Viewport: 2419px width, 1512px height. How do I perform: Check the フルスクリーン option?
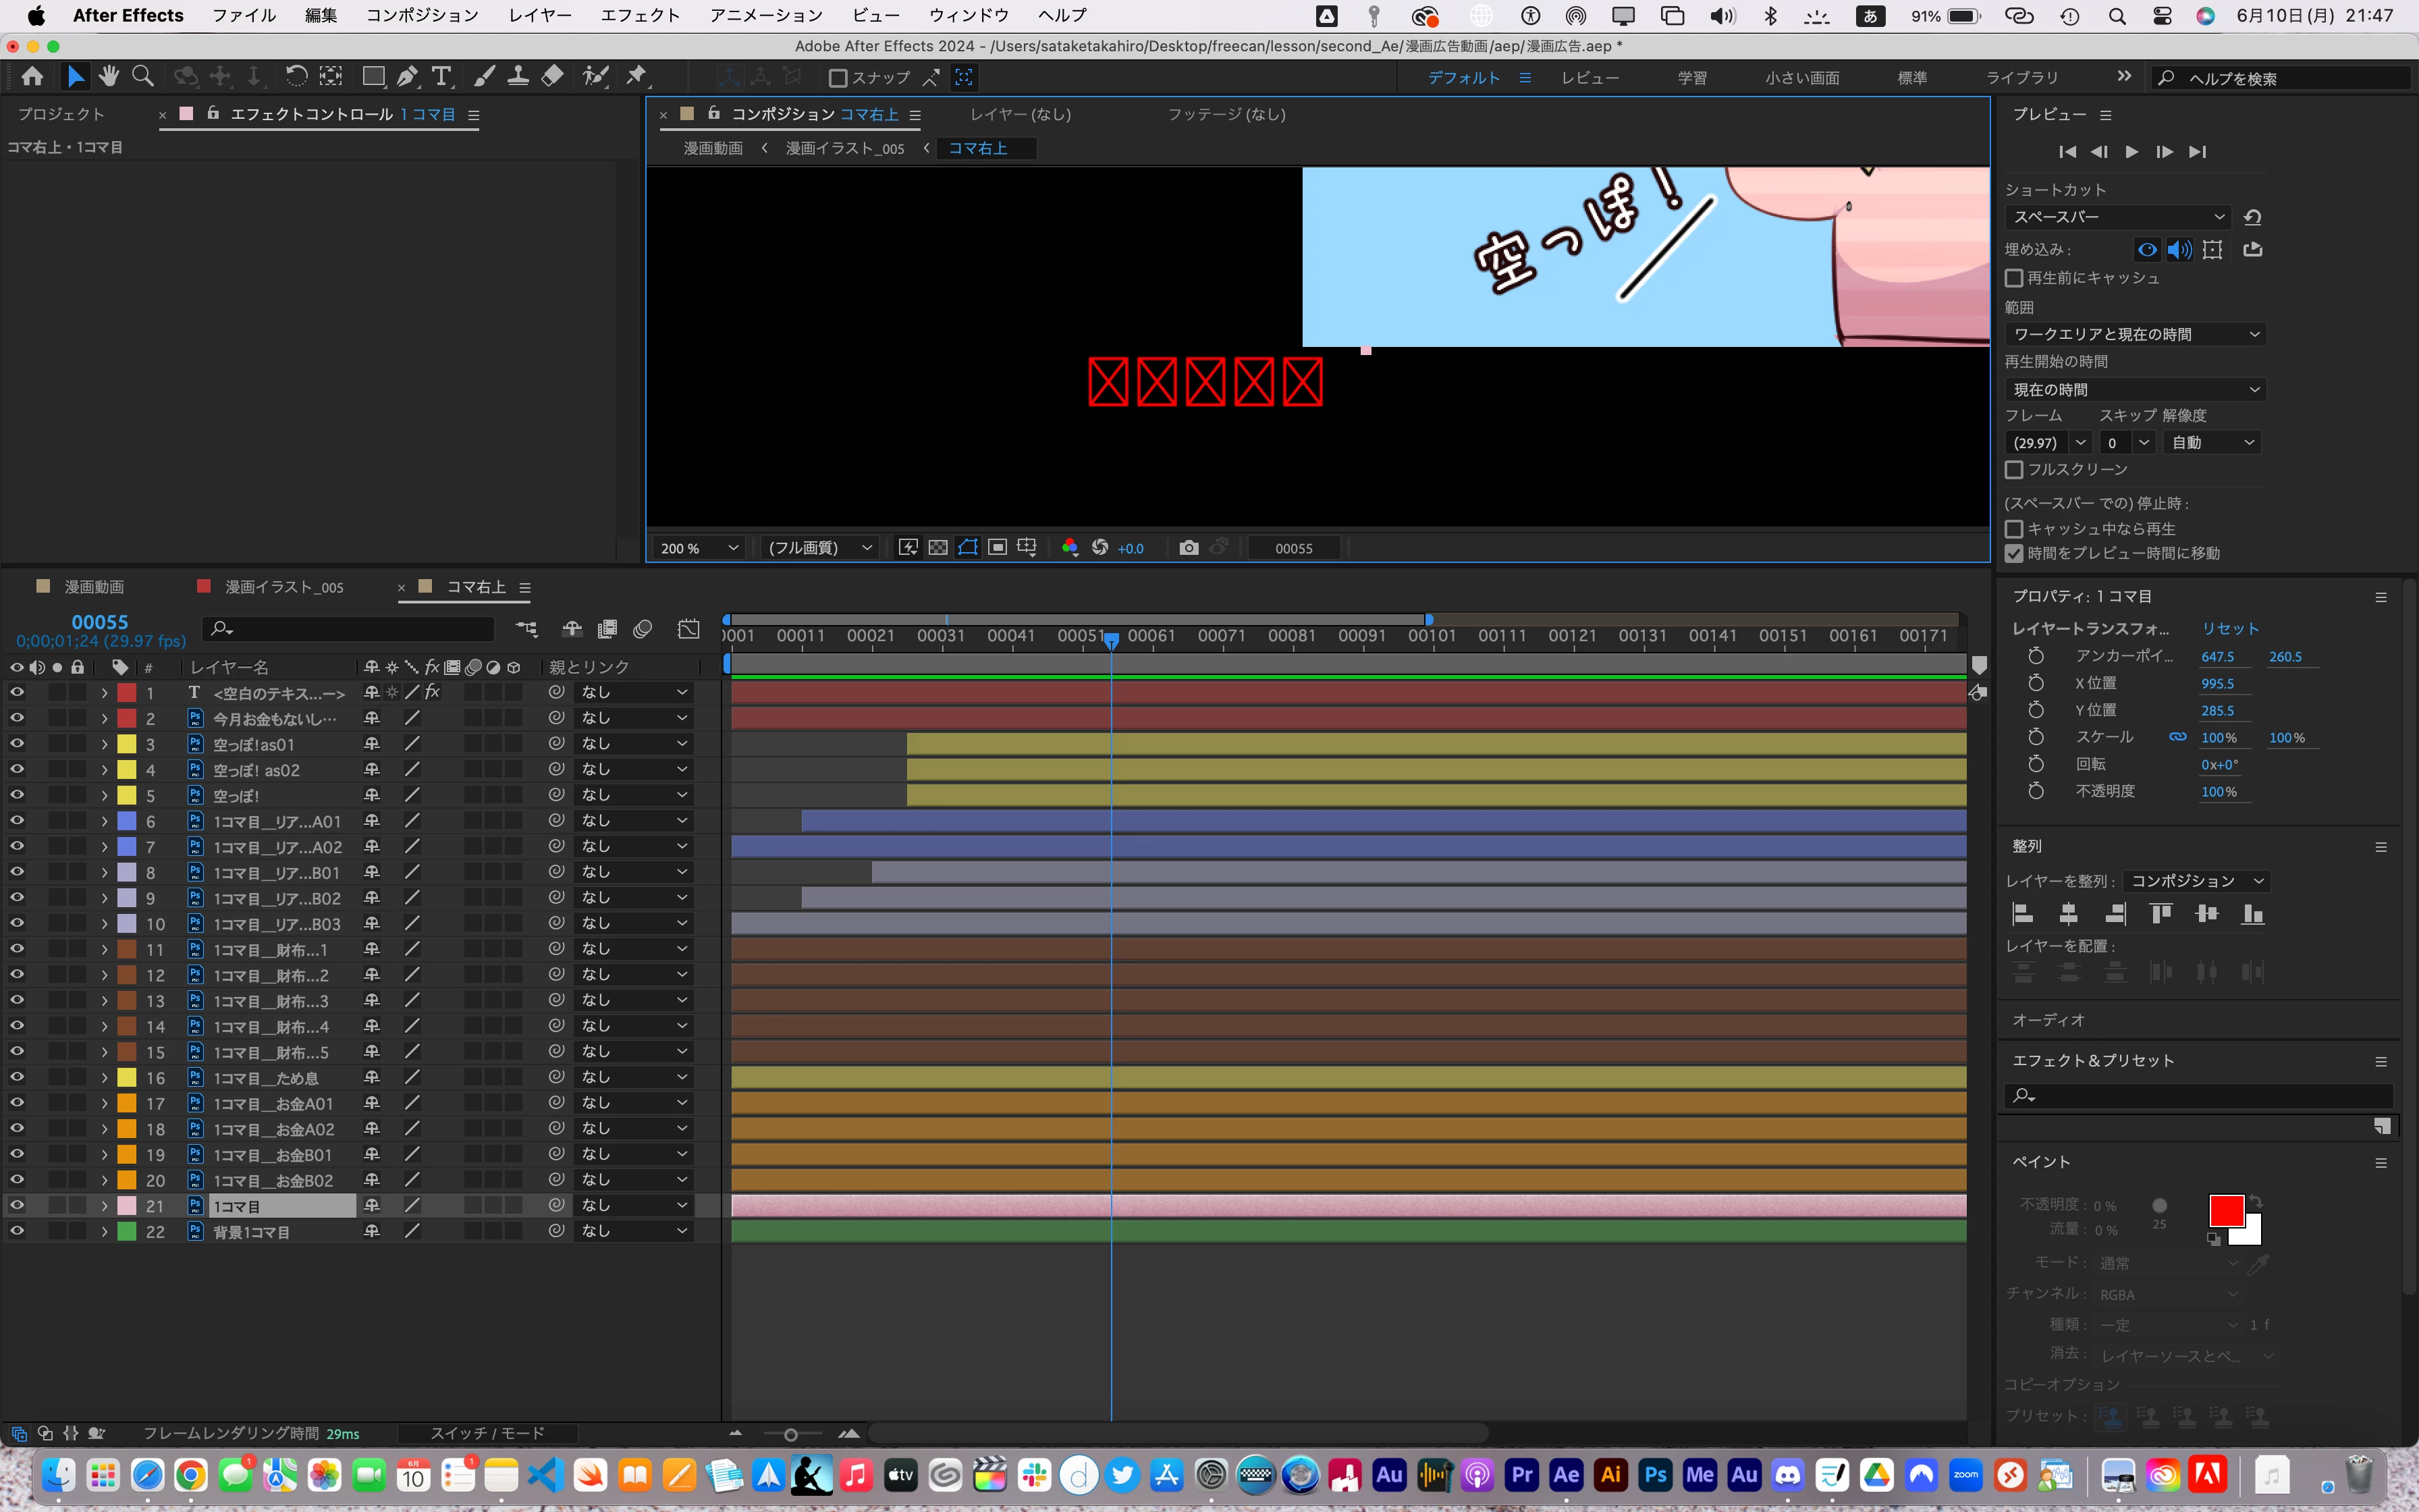tap(2014, 469)
